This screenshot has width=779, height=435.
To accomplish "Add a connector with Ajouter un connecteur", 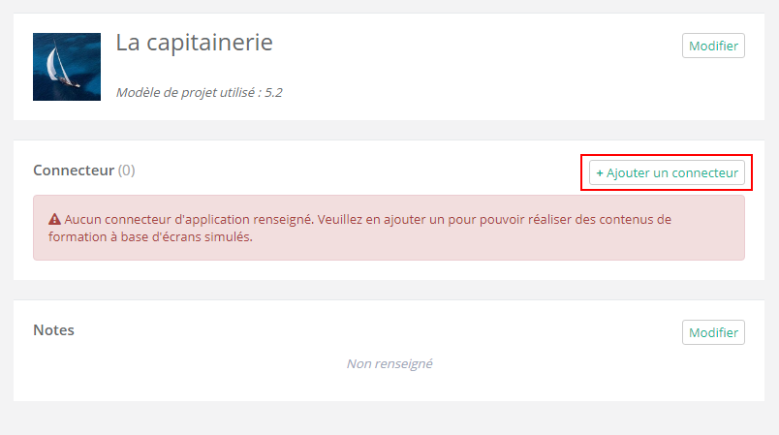I will [x=667, y=173].
